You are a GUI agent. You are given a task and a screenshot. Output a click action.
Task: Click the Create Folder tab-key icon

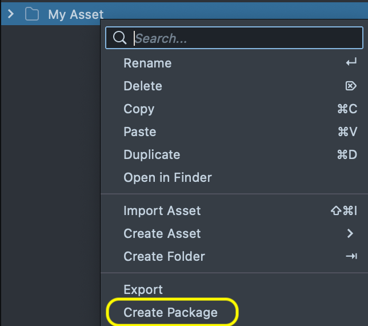click(351, 256)
